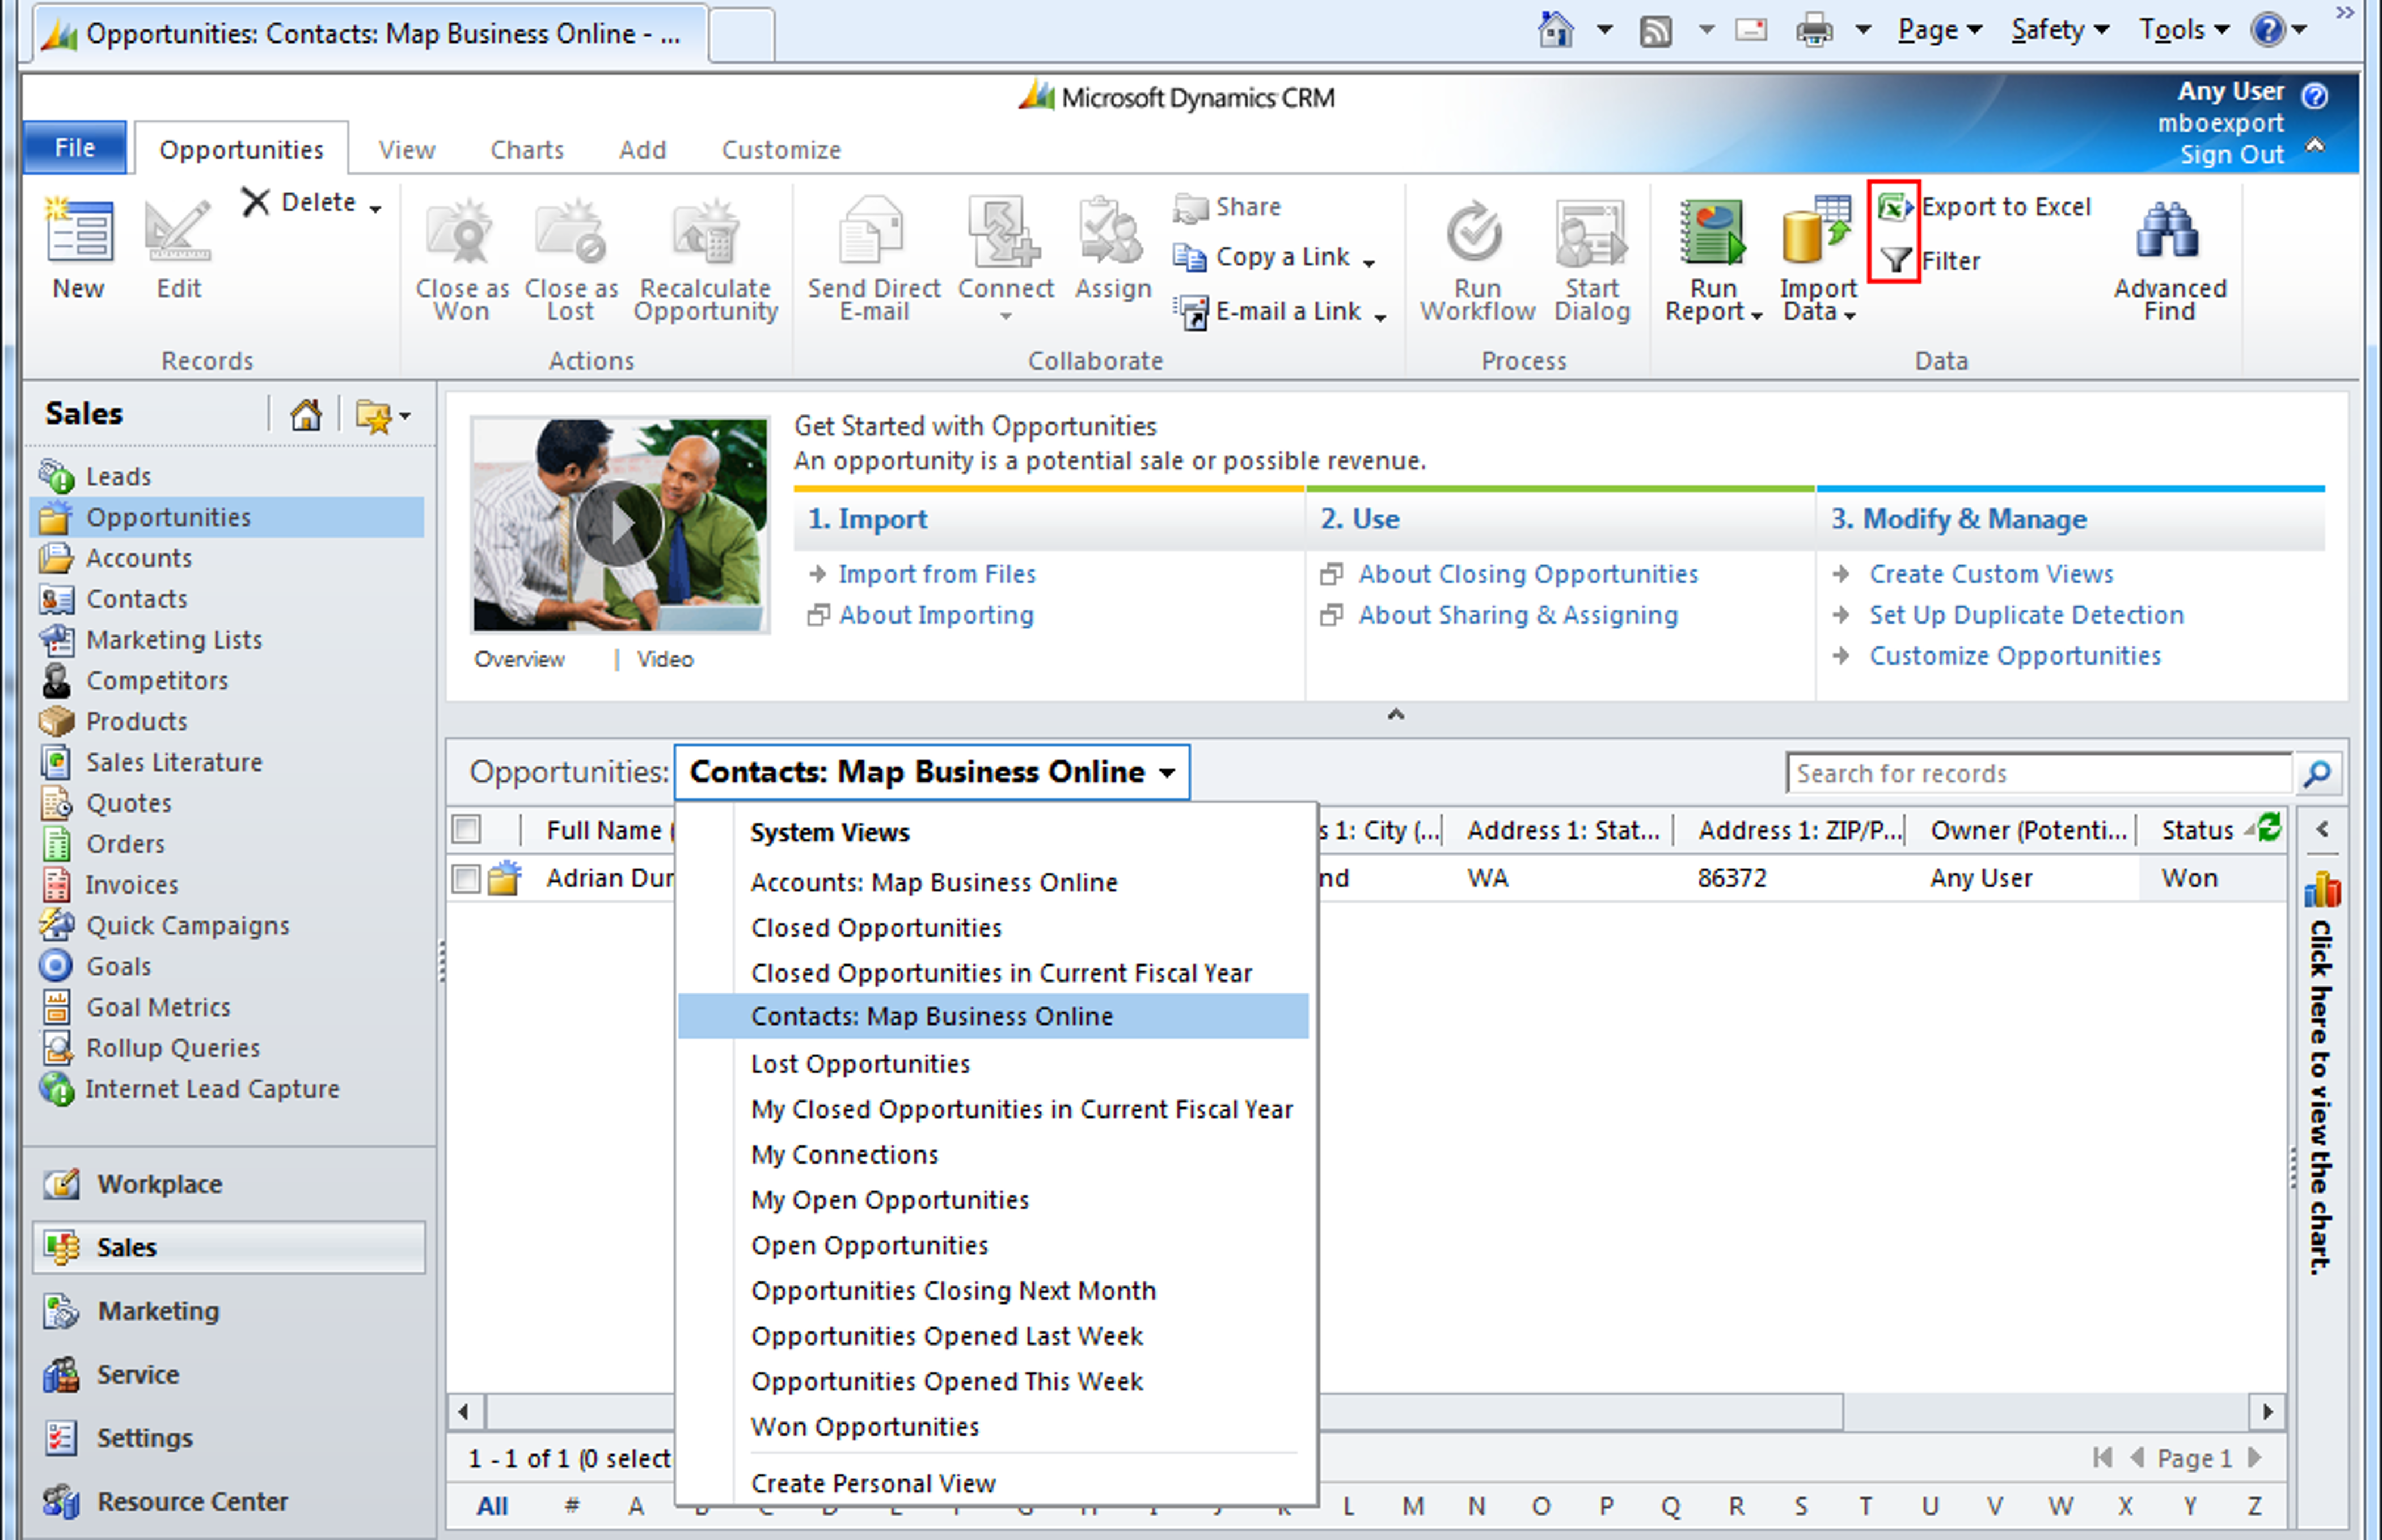
Task: Click the Search for records field
Action: click(2040, 774)
